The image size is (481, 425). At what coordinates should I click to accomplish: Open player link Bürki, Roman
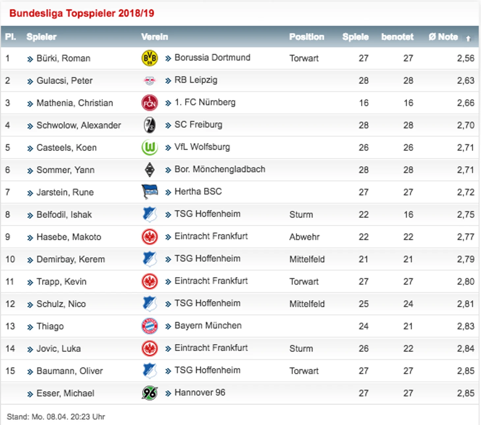(63, 58)
